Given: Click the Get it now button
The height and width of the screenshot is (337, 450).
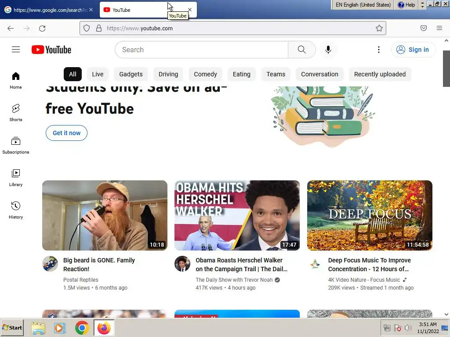Looking at the screenshot, I should click(x=67, y=133).
